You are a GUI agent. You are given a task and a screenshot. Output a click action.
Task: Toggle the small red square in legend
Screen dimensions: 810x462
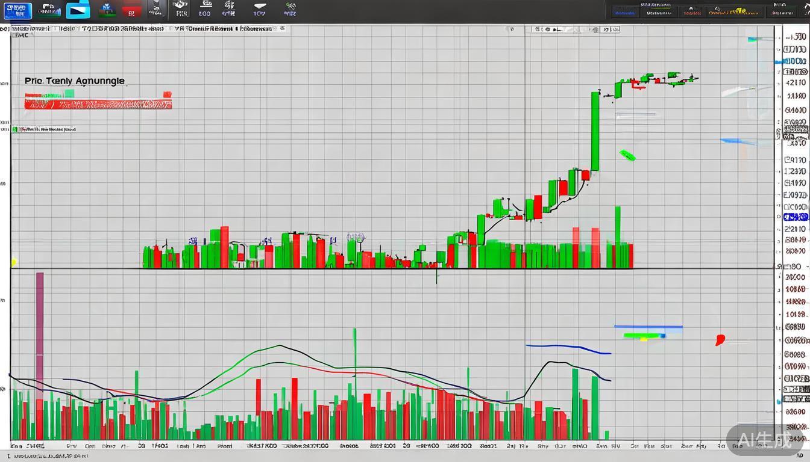point(167,94)
